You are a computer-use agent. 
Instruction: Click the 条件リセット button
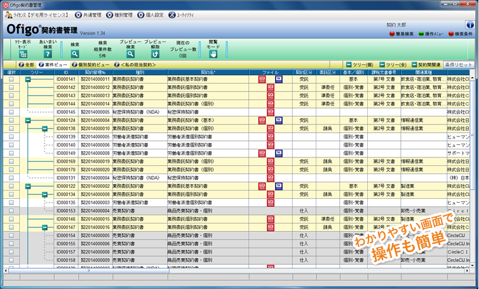(458, 65)
